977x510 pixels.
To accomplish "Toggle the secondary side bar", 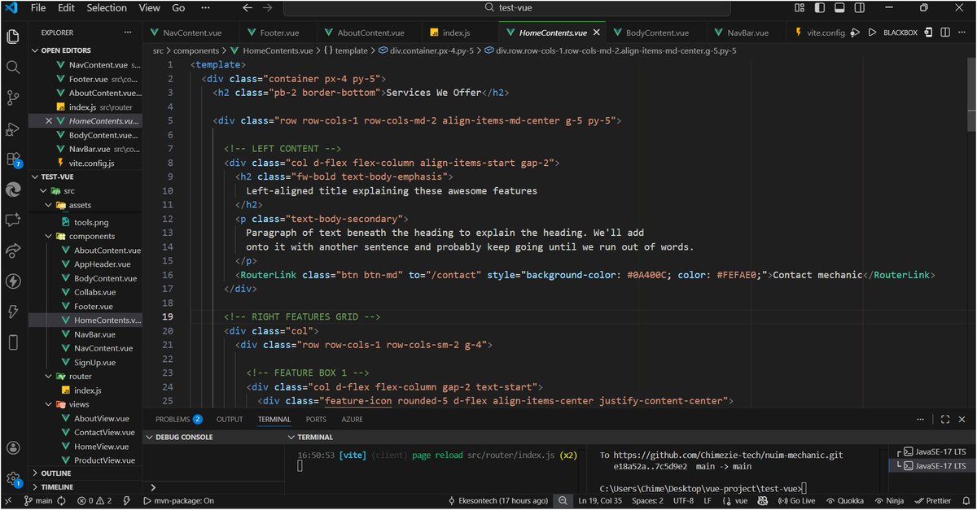I will click(859, 7).
